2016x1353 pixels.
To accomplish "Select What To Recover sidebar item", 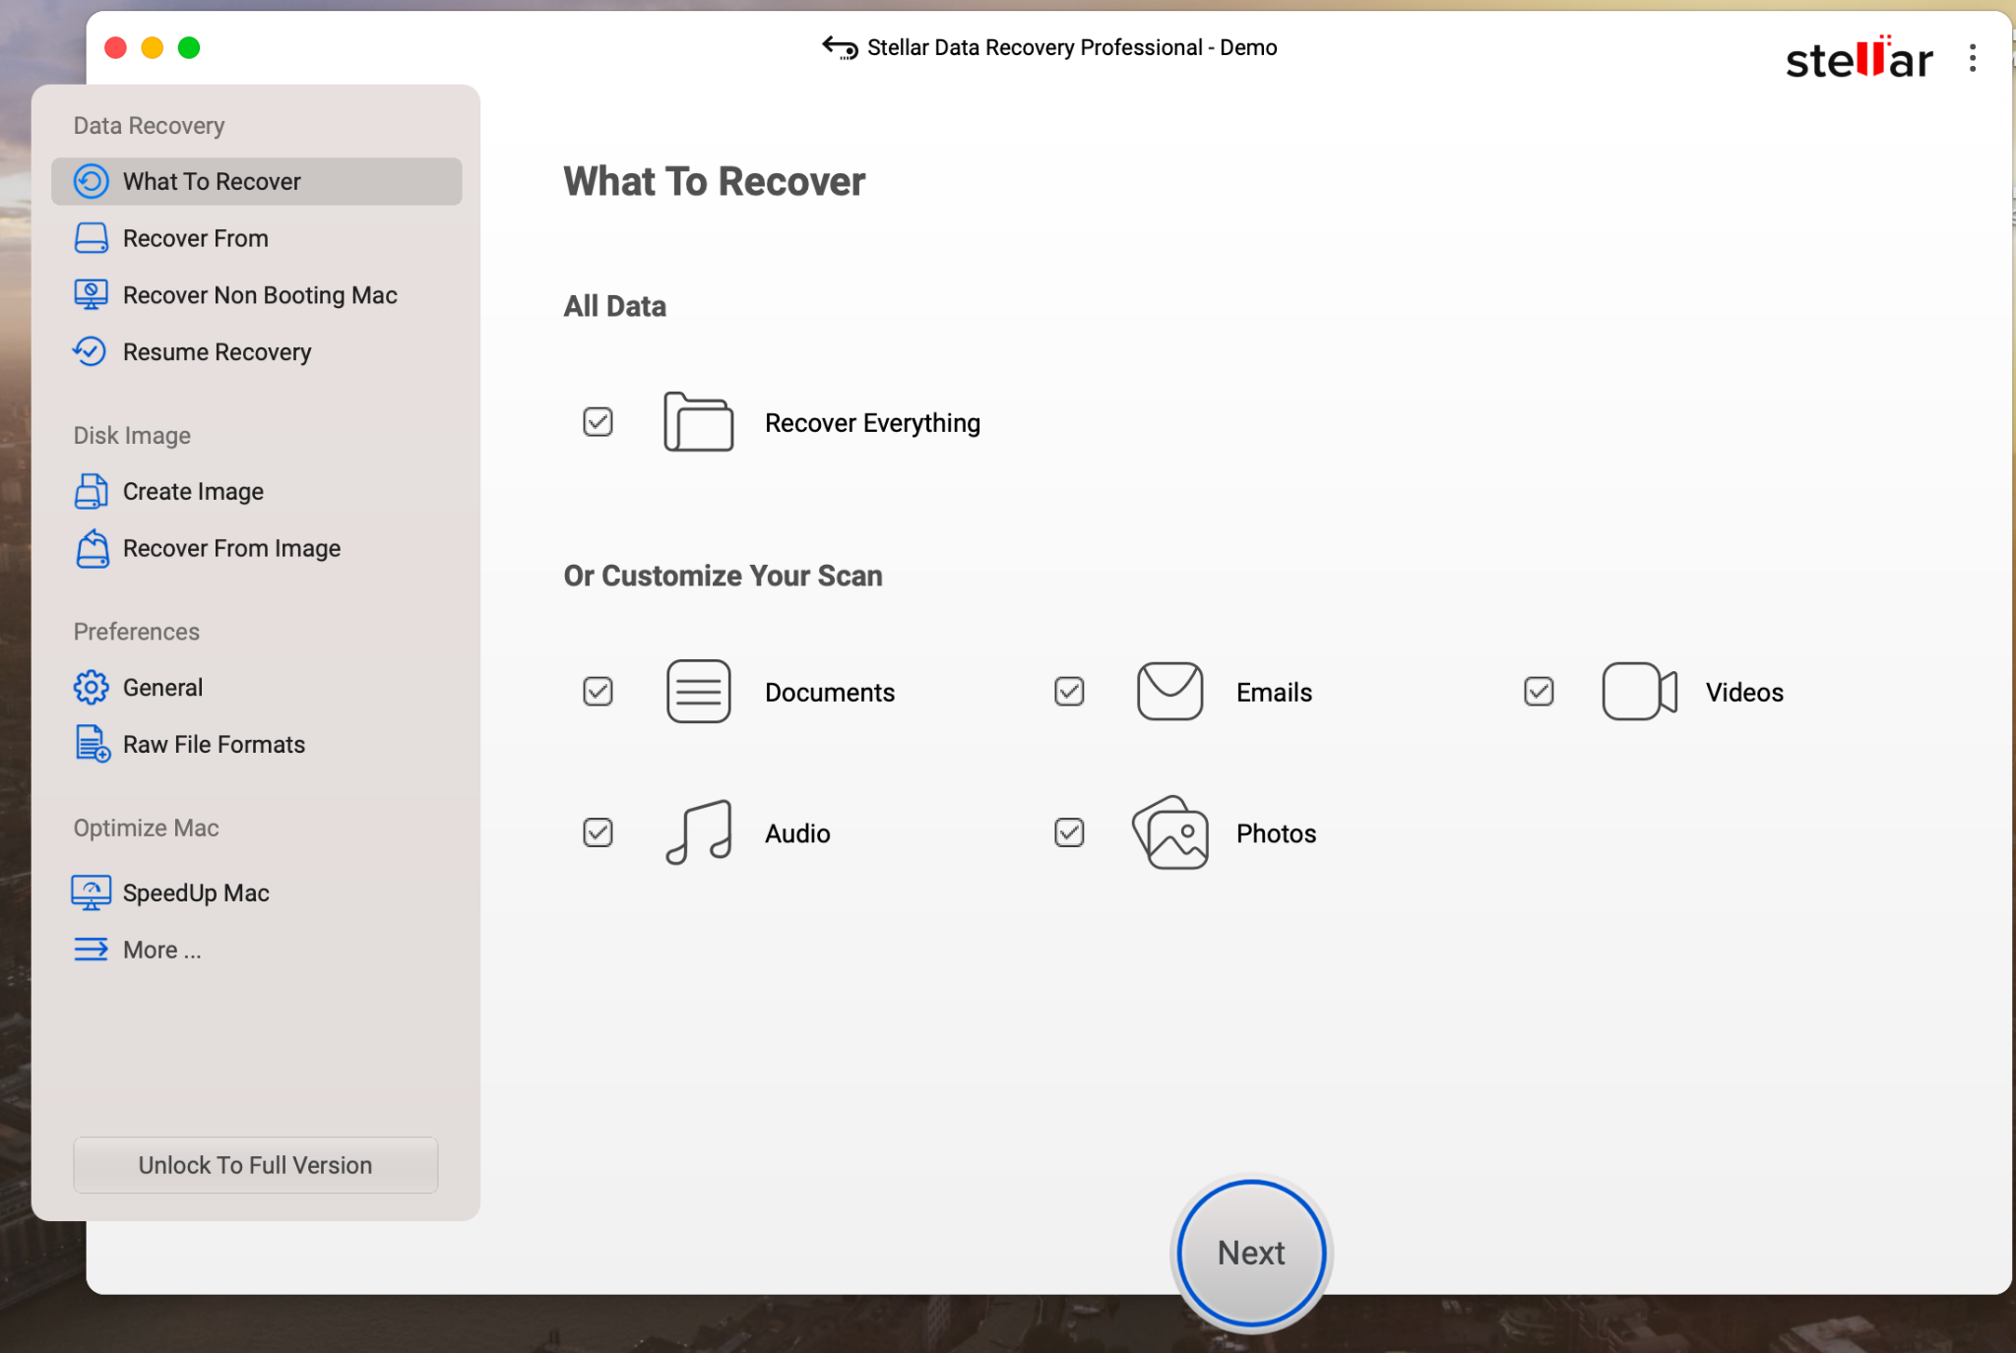I will pos(256,181).
